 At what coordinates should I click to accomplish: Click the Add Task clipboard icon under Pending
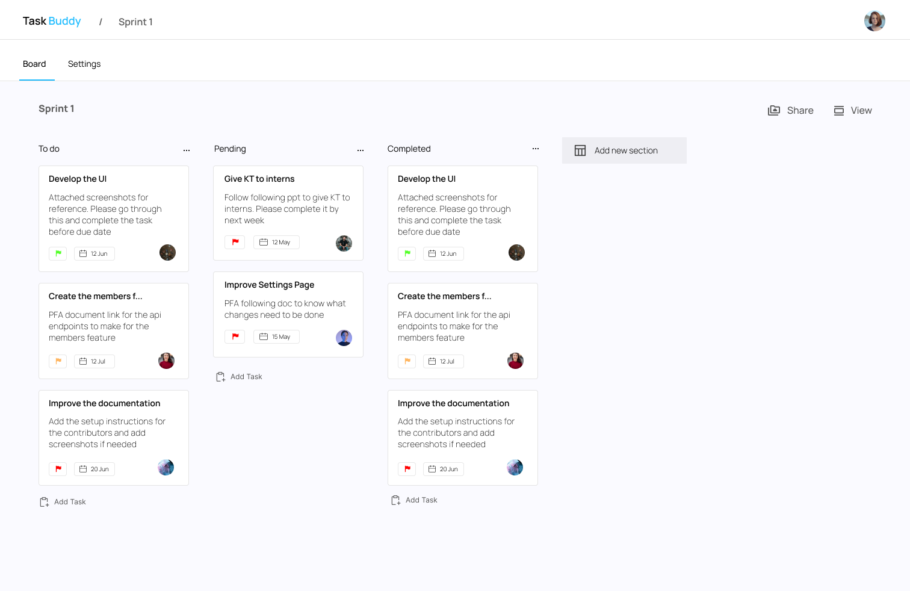tap(220, 376)
